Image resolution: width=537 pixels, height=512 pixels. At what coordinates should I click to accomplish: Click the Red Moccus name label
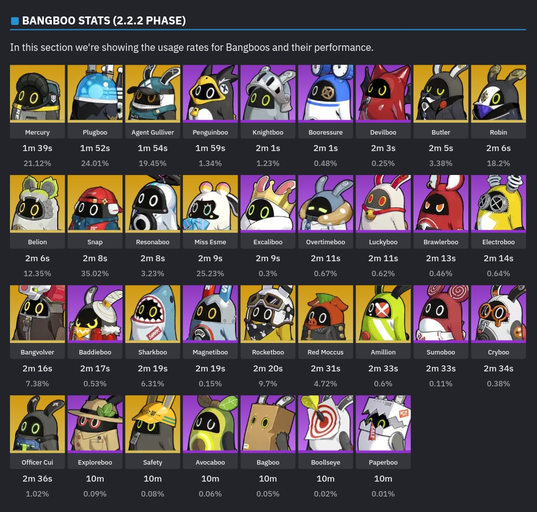tap(325, 352)
